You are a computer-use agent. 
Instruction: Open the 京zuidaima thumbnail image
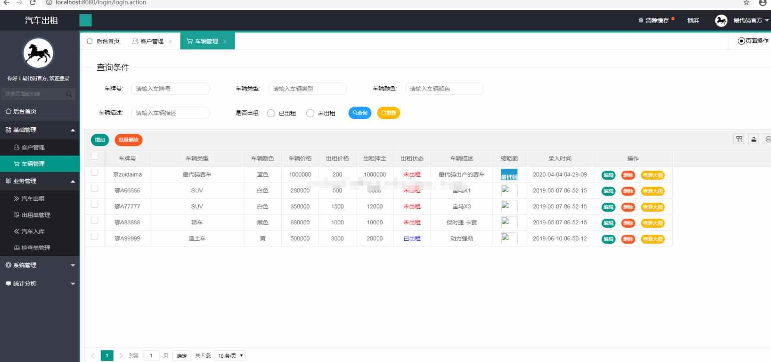[x=509, y=175]
